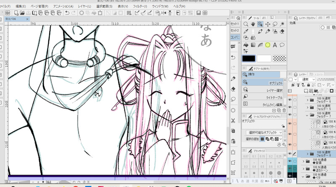The image size is (336, 187).
Task: Open the 編集(E) menu
Action: click(x=21, y=6)
